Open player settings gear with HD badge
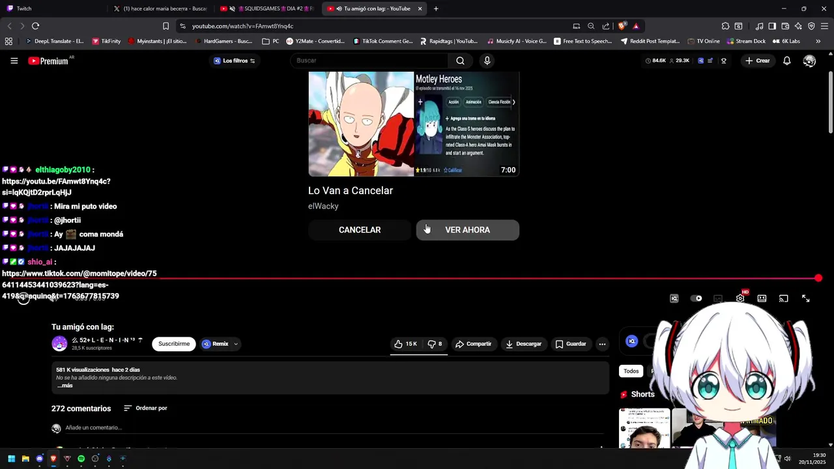The height and width of the screenshot is (469, 834). click(741, 298)
